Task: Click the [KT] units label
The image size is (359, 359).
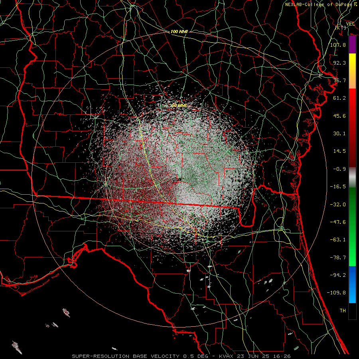Action: click(x=341, y=28)
